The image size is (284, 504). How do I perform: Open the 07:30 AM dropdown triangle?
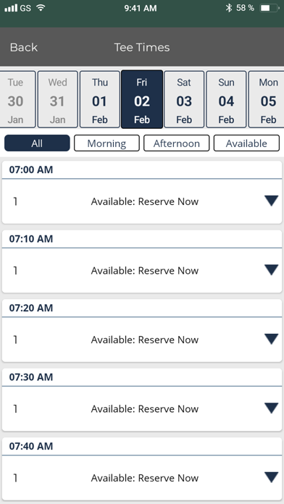tap(271, 408)
